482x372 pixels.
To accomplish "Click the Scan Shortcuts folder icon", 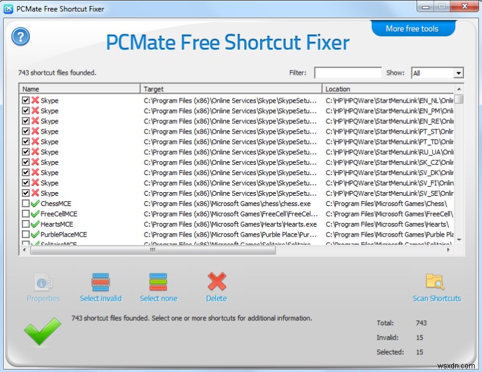I will [x=435, y=281].
